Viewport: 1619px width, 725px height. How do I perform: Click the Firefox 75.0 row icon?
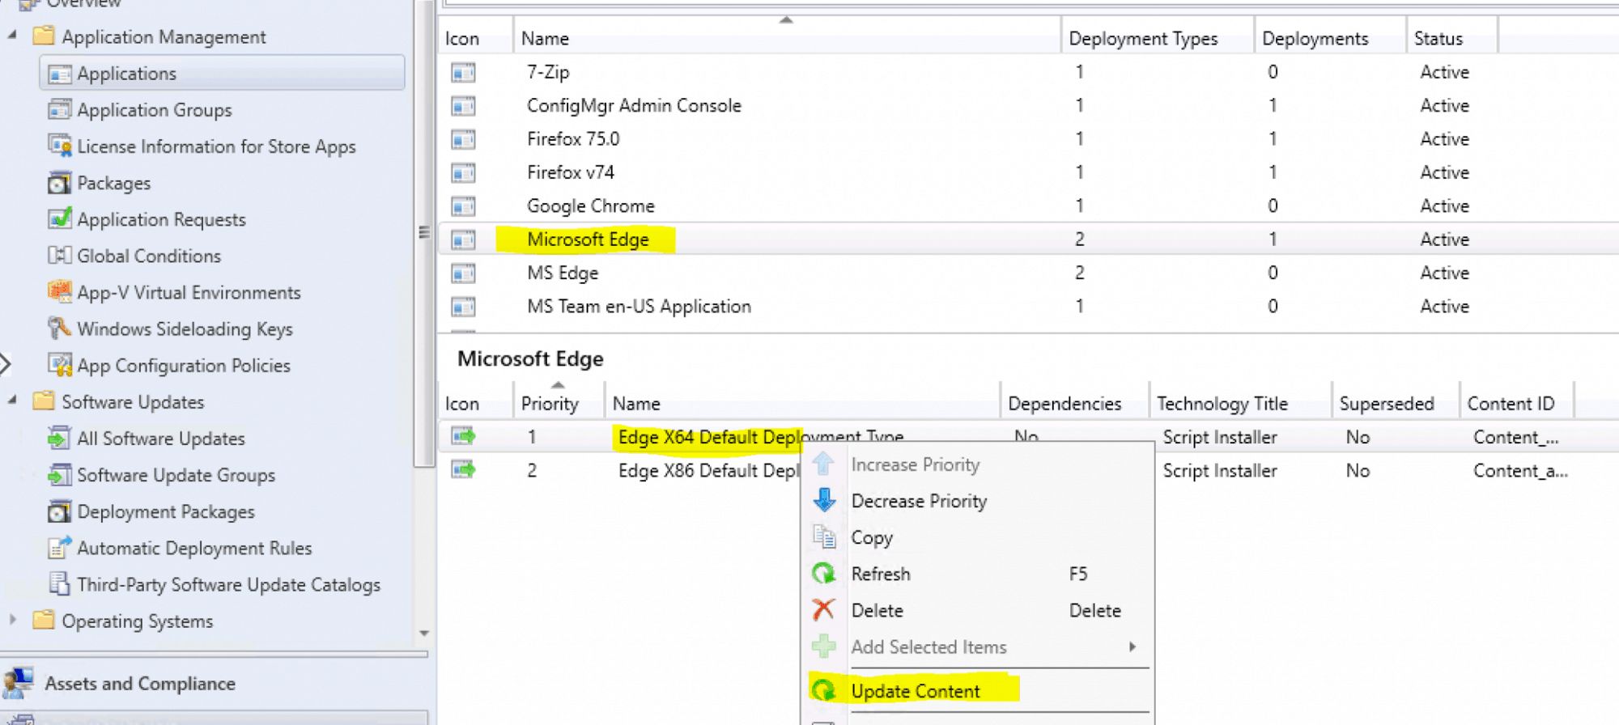(x=463, y=140)
